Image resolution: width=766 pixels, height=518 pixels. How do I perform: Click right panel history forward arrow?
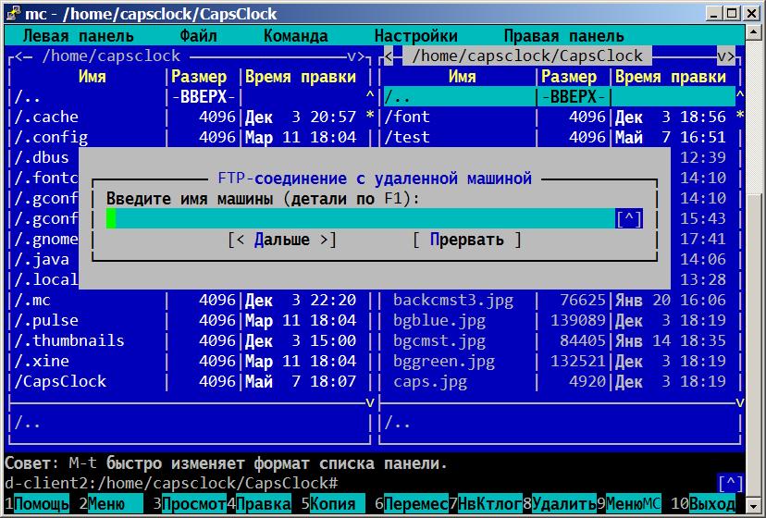click(x=731, y=56)
